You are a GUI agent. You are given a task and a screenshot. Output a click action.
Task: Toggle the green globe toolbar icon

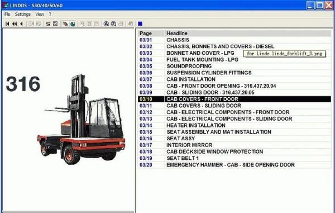(x=73, y=23)
